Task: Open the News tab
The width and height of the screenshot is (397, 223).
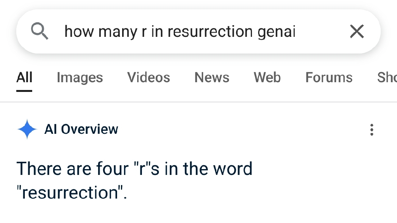Action: [212, 78]
